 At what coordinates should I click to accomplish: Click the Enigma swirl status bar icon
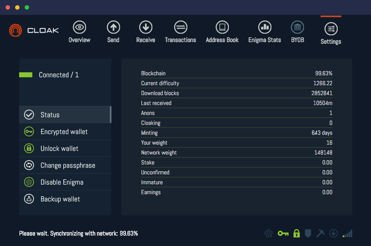pyautogui.click(x=268, y=233)
